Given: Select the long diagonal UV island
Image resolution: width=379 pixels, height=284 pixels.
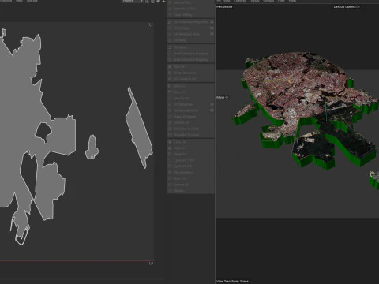Looking at the screenshot, I should [x=139, y=128].
